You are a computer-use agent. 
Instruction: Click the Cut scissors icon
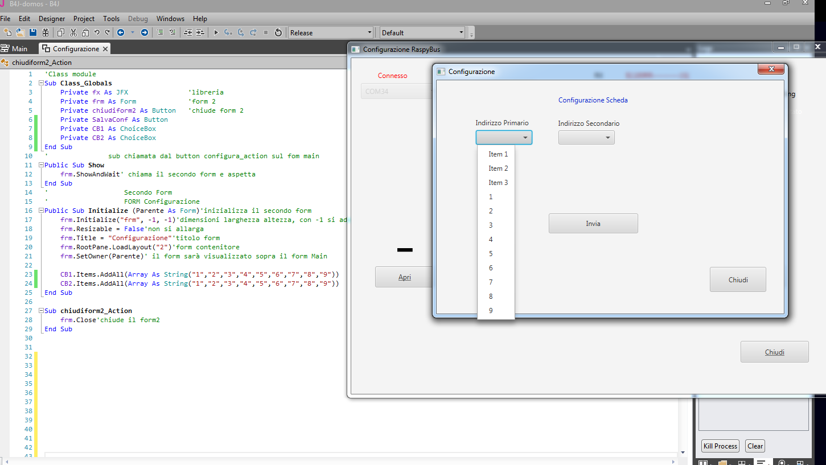click(73, 32)
